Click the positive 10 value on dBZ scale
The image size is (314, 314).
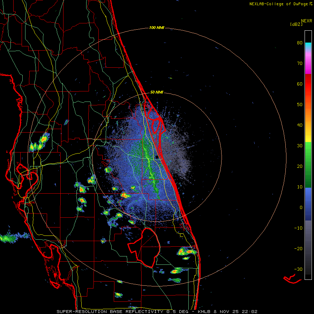pos(300,187)
